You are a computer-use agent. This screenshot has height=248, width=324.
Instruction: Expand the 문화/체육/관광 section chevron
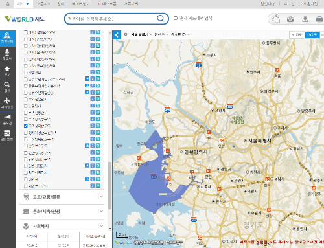pos(101,211)
